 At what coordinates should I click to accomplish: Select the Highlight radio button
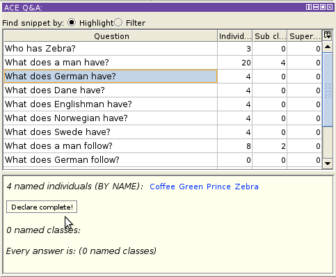tap(72, 22)
